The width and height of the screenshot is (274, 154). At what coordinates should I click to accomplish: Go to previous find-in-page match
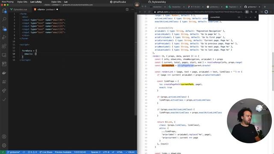tap(246, 17)
